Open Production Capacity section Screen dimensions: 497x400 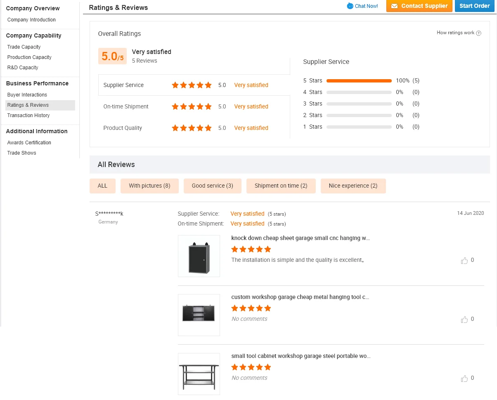click(x=29, y=57)
